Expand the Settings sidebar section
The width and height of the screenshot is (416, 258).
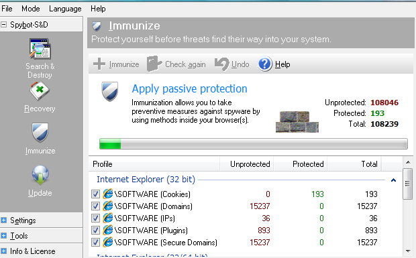[x=4, y=220]
